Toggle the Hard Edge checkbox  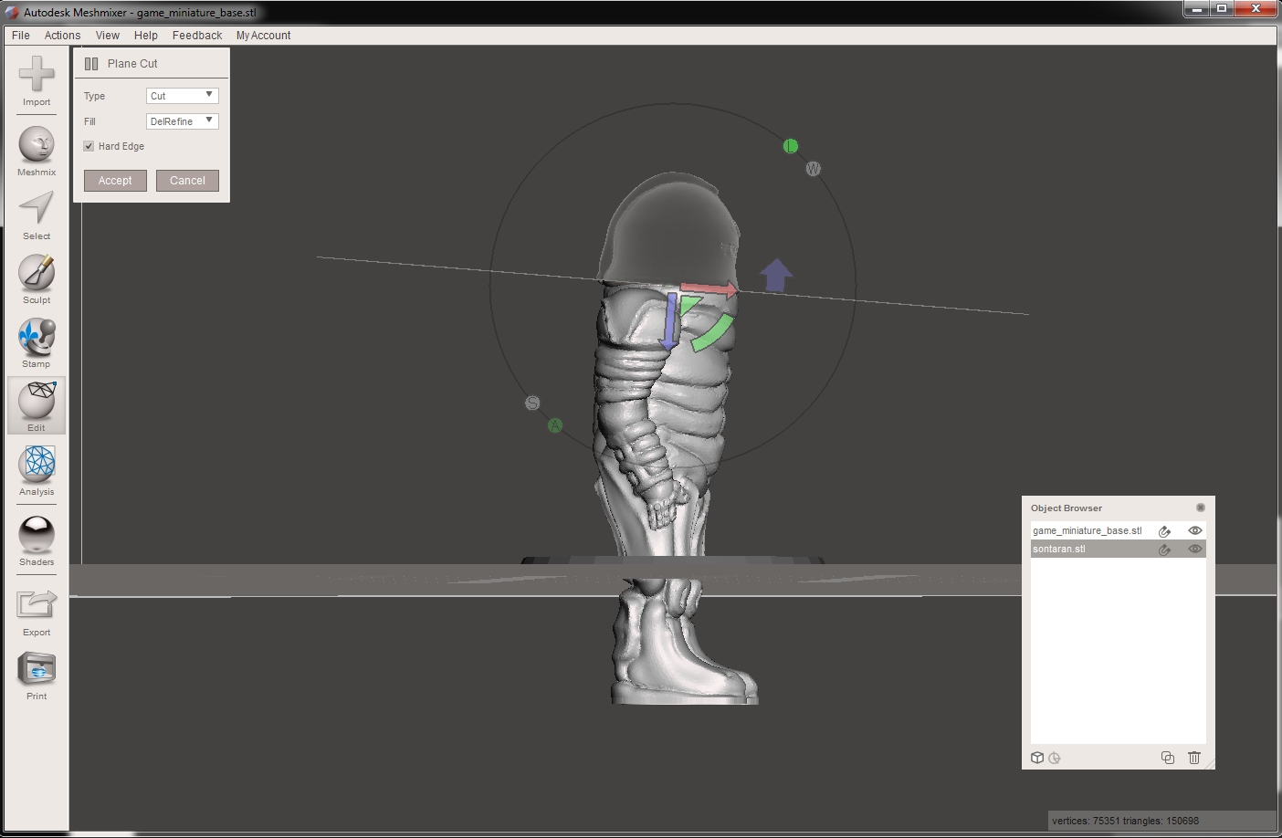tap(89, 146)
